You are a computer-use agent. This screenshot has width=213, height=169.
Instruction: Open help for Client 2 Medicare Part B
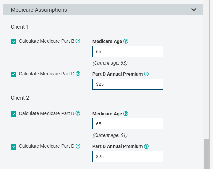point(78,113)
